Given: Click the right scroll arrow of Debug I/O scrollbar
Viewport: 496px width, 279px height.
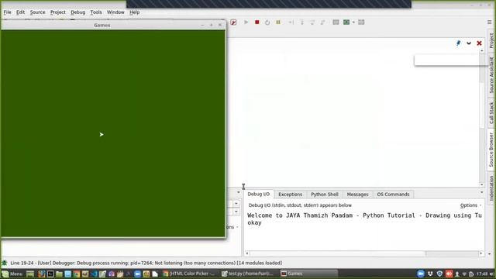Looking at the screenshot, I should tap(480, 253).
